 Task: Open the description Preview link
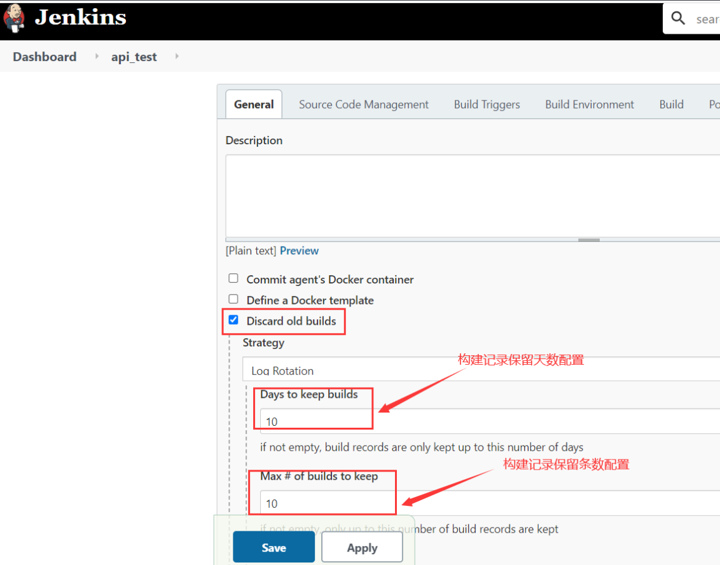tap(300, 250)
